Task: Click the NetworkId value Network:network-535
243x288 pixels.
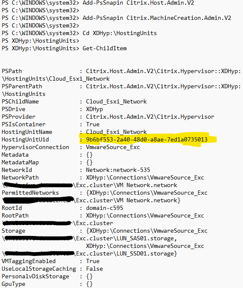Action: pos(118,170)
